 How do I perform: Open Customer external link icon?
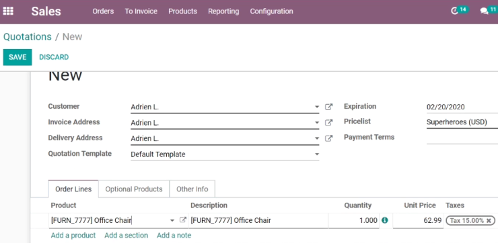328,107
